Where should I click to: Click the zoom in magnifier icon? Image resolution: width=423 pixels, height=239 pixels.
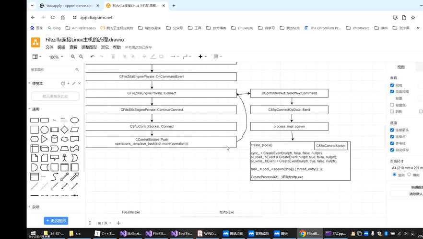(73, 56)
